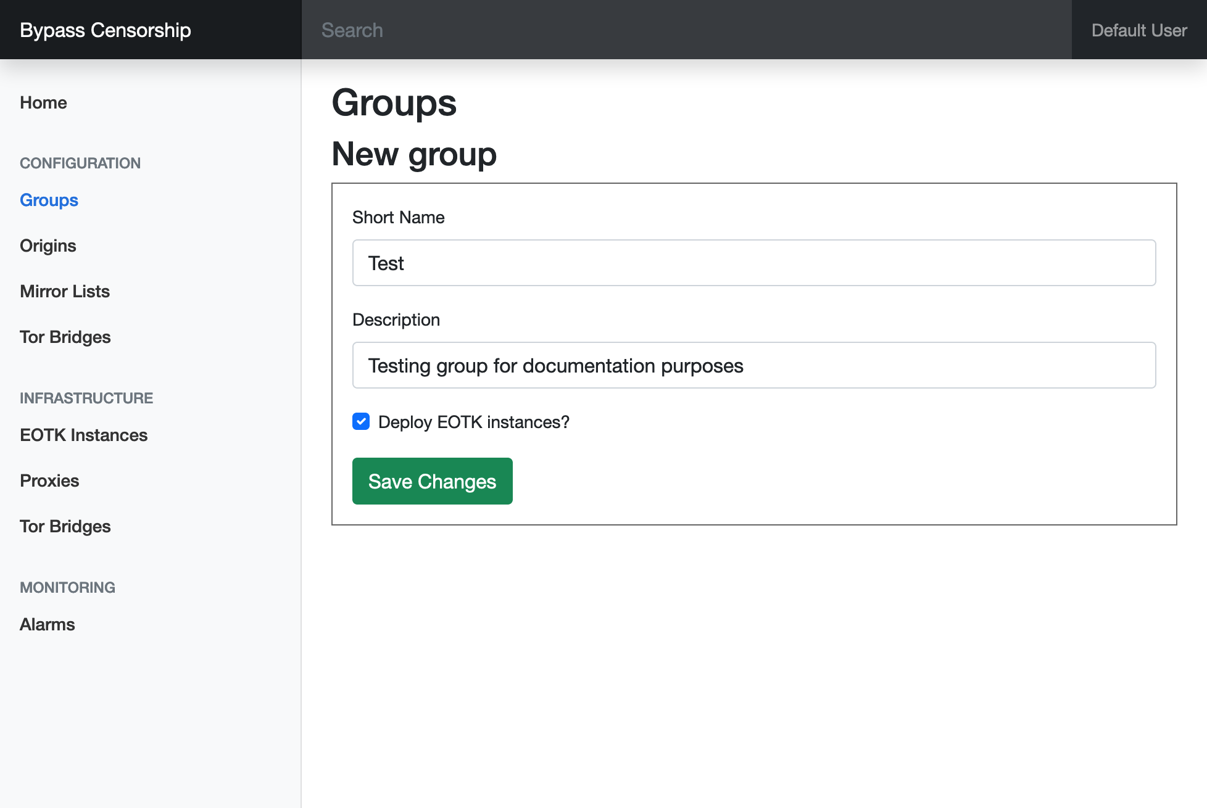Open Mirror Lists from sidebar
The image size is (1207, 808).
click(65, 292)
